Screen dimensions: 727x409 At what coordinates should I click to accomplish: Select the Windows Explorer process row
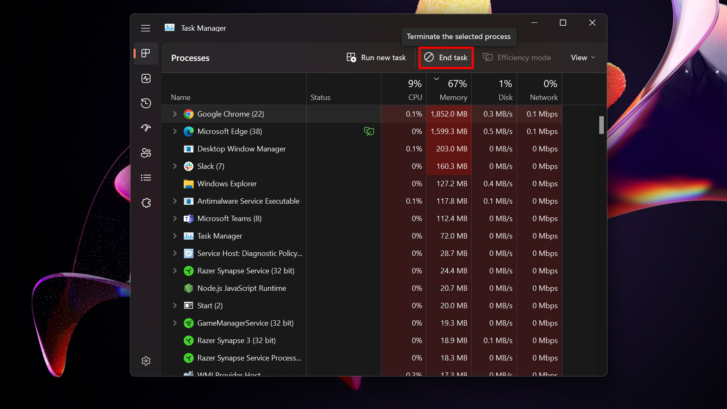pos(227,184)
